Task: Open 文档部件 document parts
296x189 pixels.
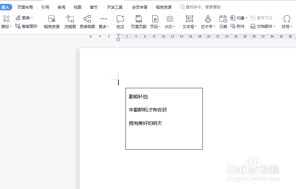Action: 263,26
